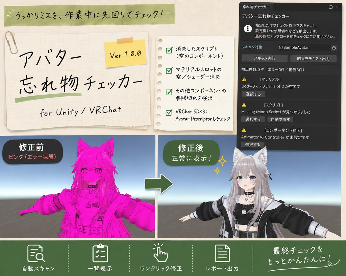Run the scan with スキャン実行
The image size is (346, 276).
coord(265,58)
